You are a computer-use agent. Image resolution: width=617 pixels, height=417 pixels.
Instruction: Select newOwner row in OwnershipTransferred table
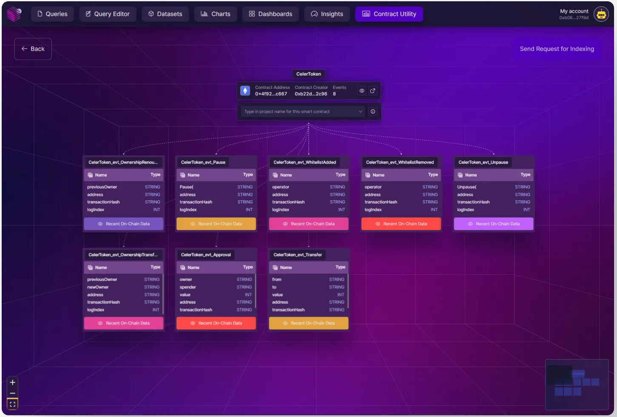point(123,287)
